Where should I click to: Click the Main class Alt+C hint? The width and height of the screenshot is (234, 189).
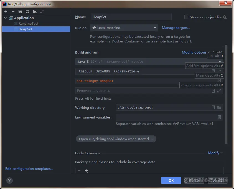click(209, 75)
